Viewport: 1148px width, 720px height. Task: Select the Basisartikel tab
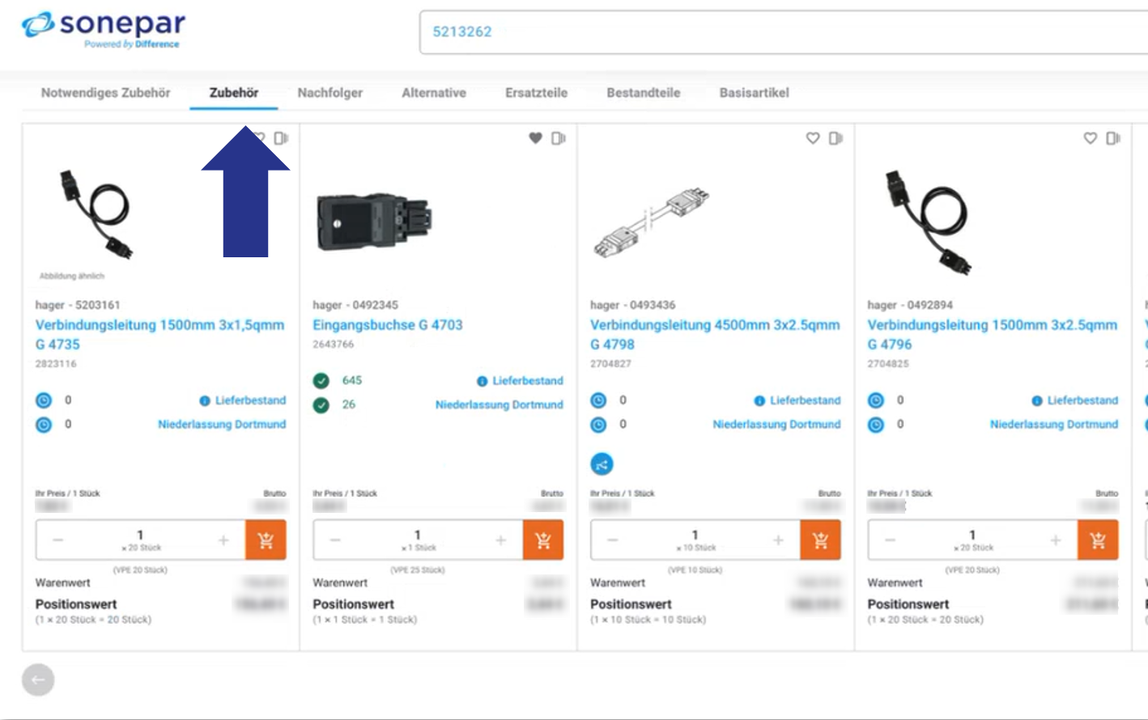coord(755,93)
